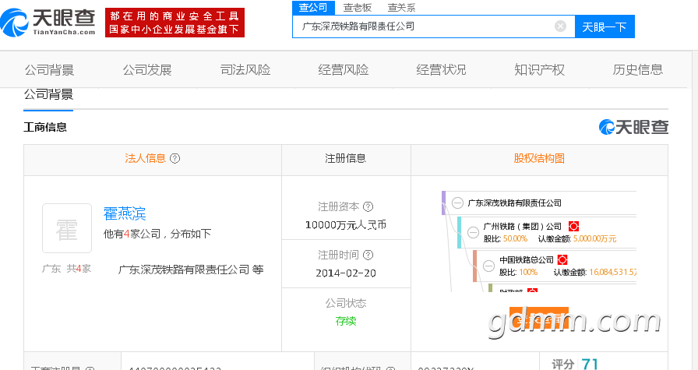Open the 公司发展 navigation tab
The height and width of the screenshot is (370, 698).
pos(147,70)
